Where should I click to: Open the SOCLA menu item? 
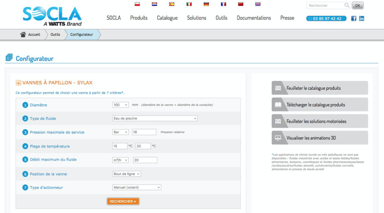click(x=114, y=18)
